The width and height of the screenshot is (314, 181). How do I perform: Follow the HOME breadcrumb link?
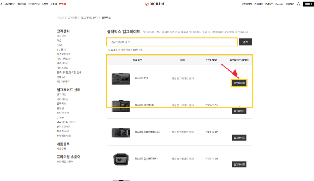pos(60,18)
